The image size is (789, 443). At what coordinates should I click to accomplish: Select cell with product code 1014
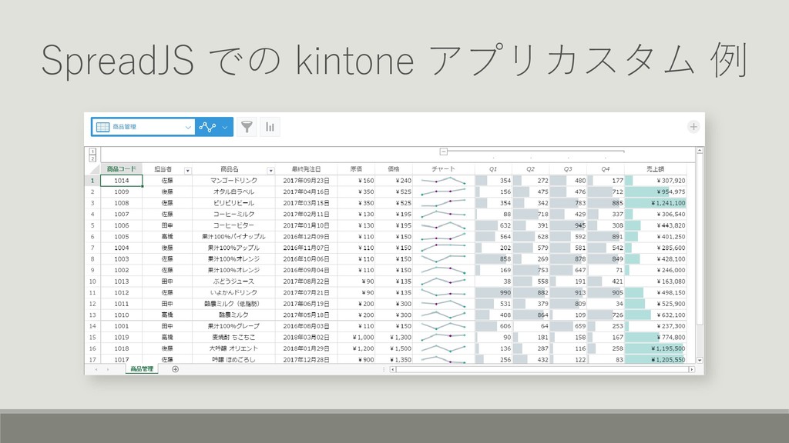point(121,181)
